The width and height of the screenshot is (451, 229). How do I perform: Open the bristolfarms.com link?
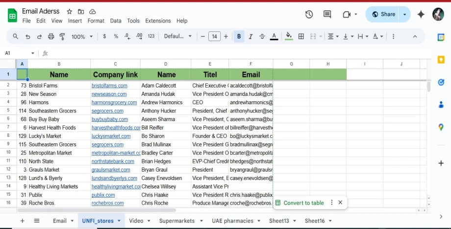point(109,86)
